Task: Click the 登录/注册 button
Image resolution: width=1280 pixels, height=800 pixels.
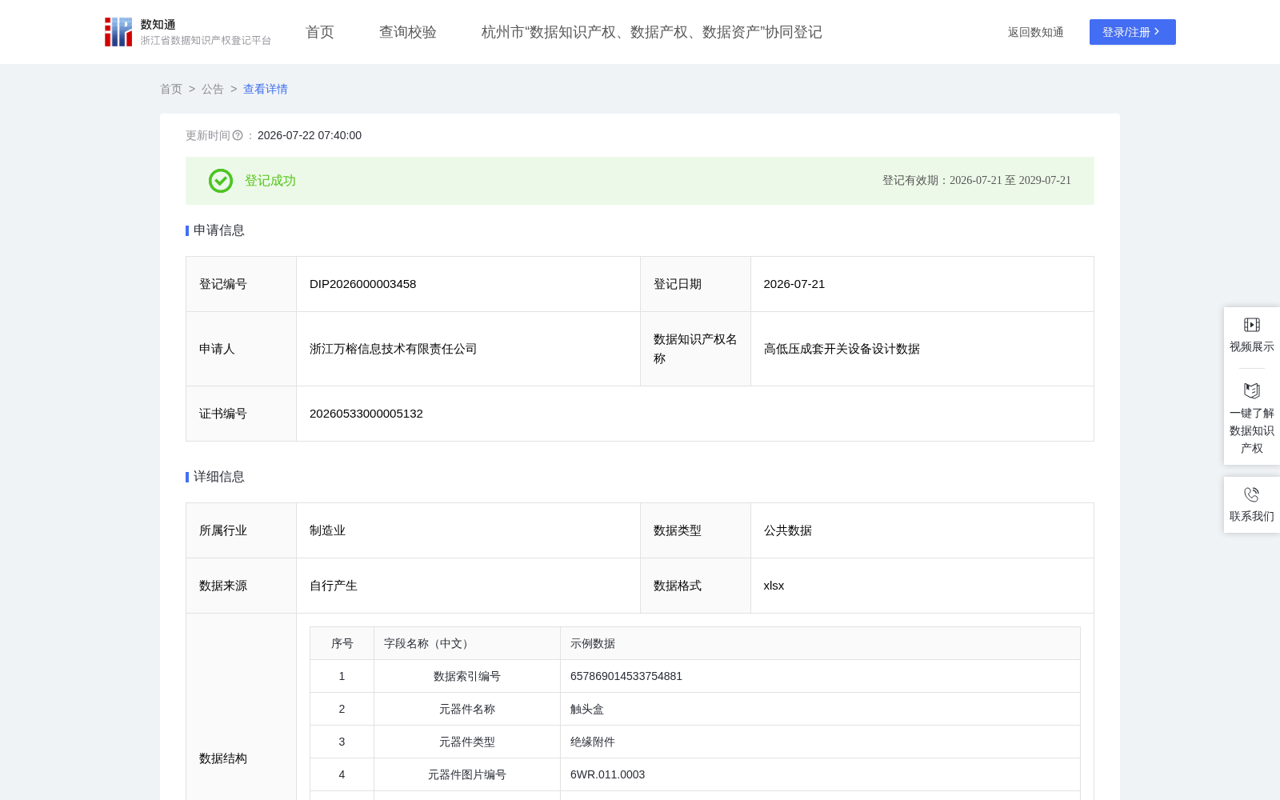Action: click(1133, 32)
